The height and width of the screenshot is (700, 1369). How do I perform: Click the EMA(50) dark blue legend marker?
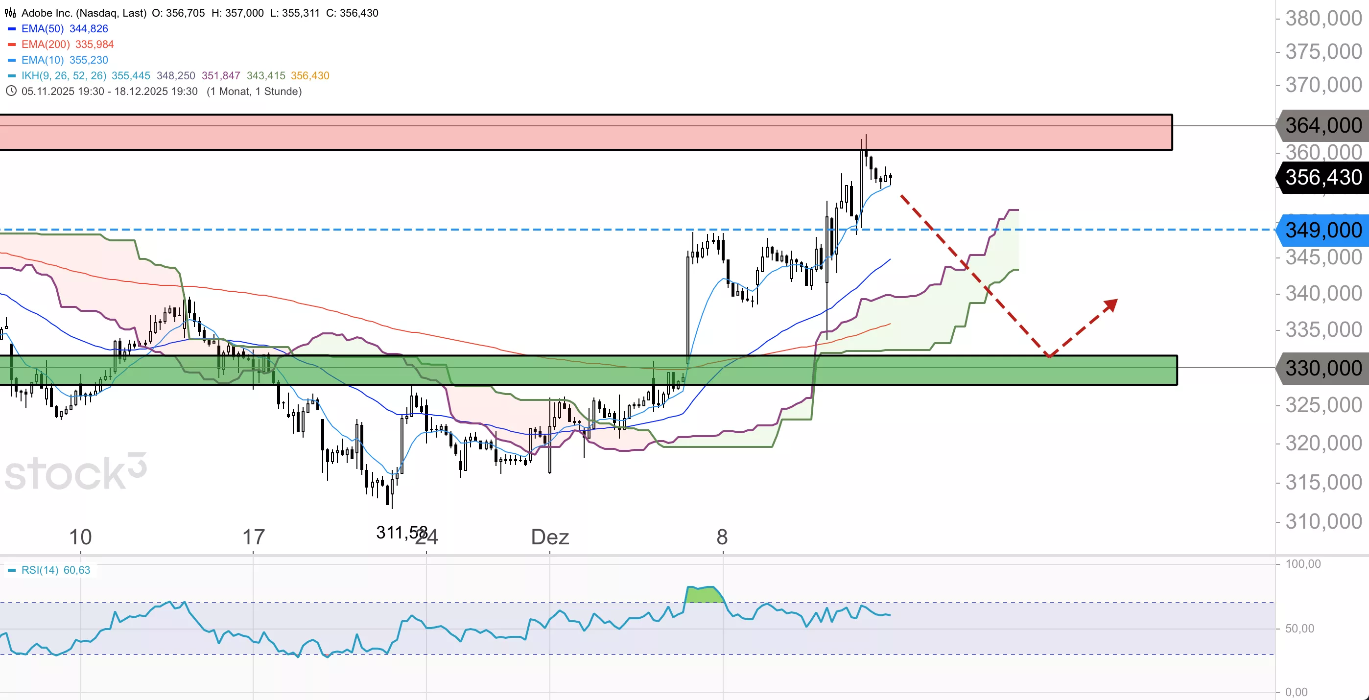12,29
